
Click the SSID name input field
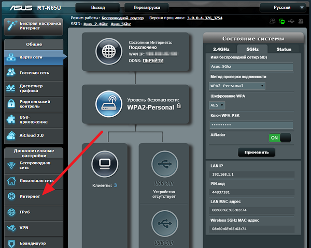251,67
